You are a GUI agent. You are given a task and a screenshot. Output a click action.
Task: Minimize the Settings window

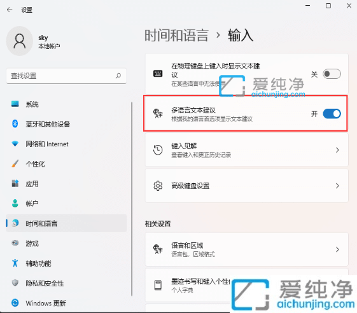[x=307, y=6]
